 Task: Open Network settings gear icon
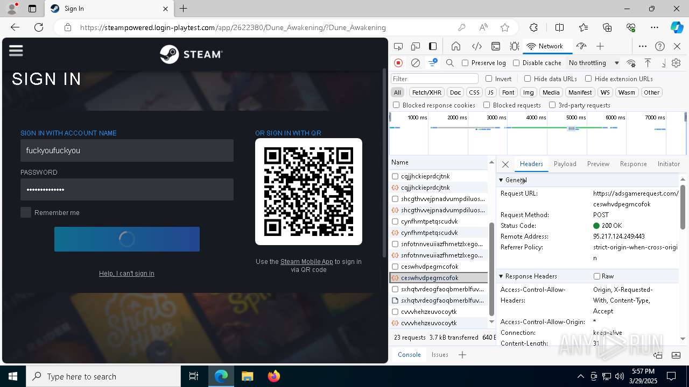tap(676, 63)
